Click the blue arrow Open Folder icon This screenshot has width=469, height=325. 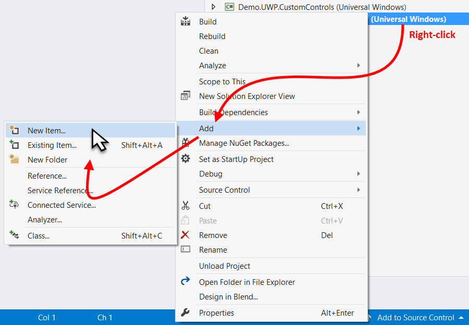185,281
